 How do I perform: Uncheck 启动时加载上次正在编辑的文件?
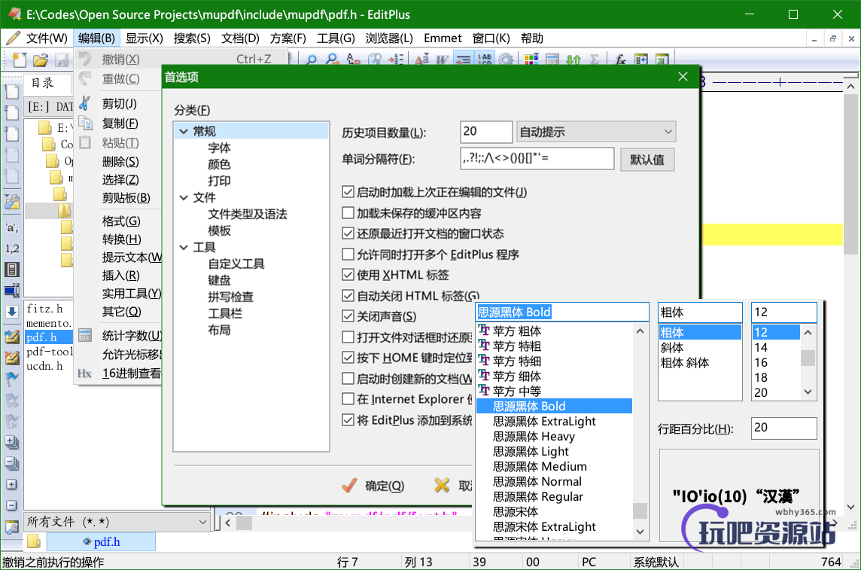tap(348, 192)
